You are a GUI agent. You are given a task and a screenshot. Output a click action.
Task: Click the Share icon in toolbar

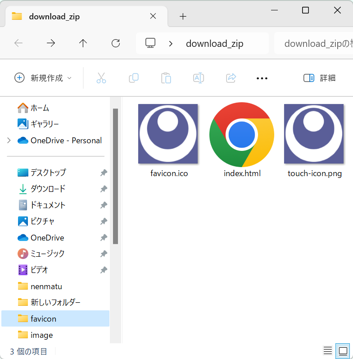point(231,78)
